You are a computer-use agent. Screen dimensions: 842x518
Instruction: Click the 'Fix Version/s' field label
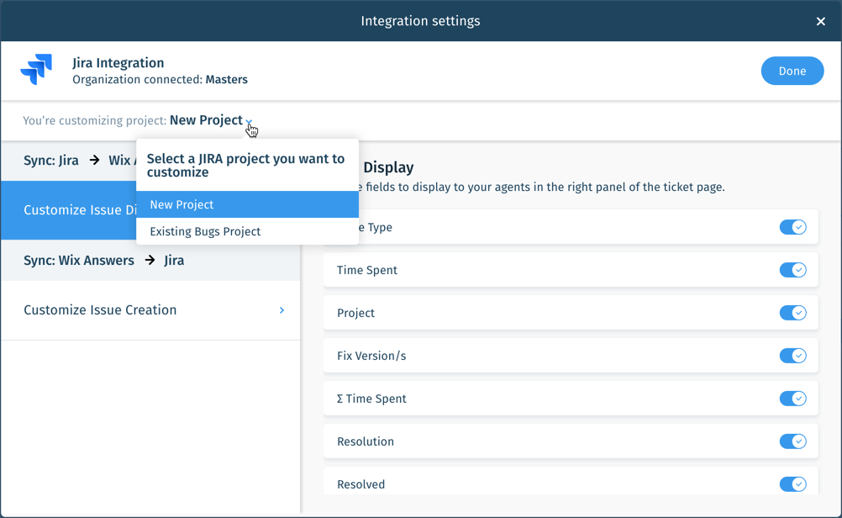(x=371, y=356)
